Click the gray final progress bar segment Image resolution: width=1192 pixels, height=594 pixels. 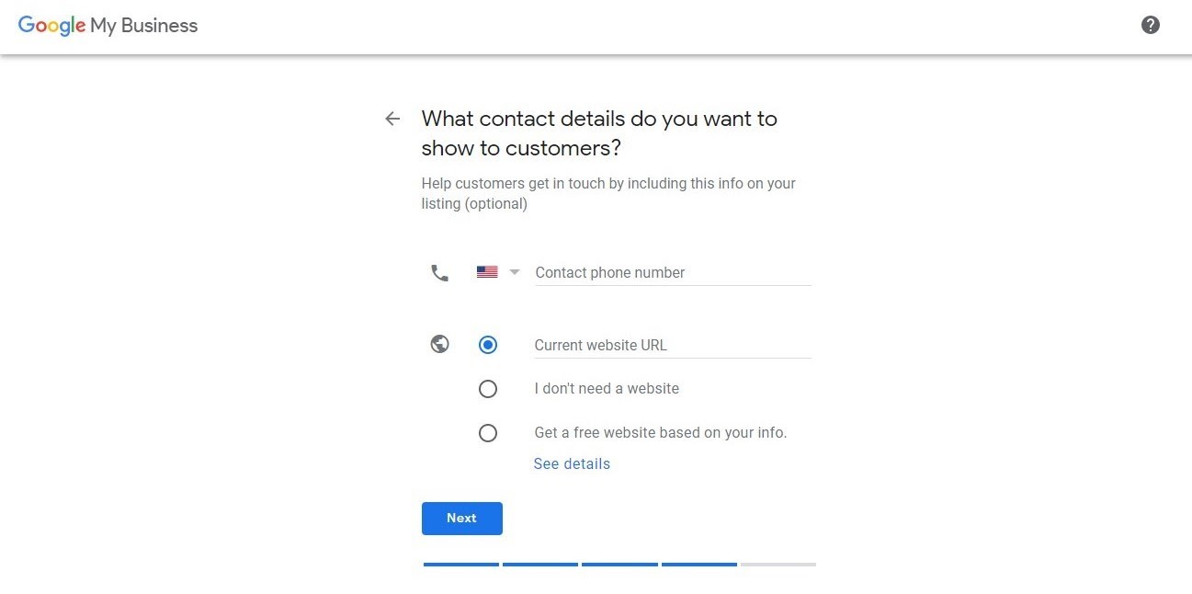point(778,565)
